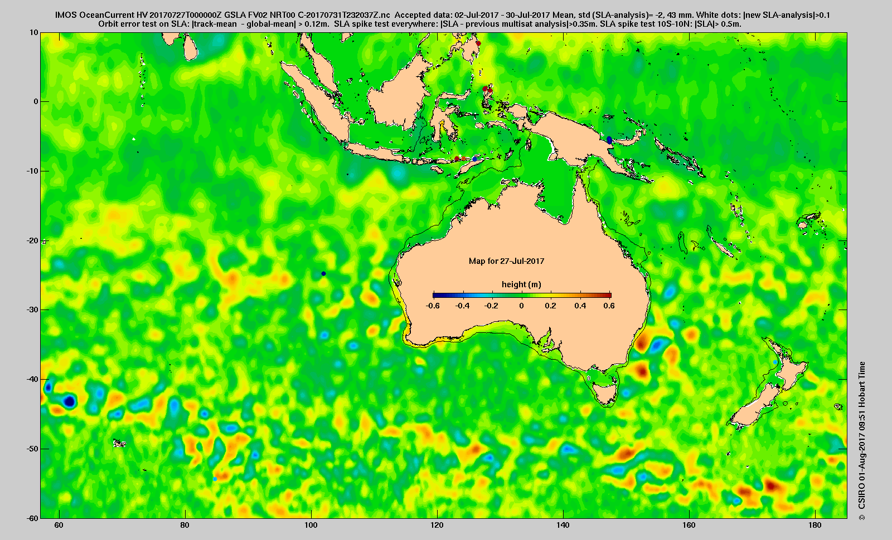The height and width of the screenshot is (540, 892).
Task: Click the sea level height colorbar
Action: (x=522, y=295)
